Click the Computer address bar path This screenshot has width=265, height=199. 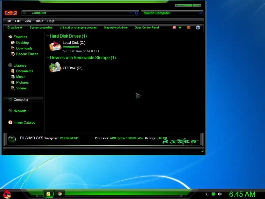coord(39,13)
